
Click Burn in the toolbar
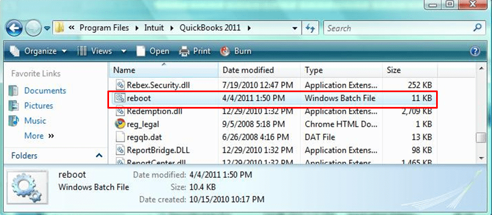(236, 51)
